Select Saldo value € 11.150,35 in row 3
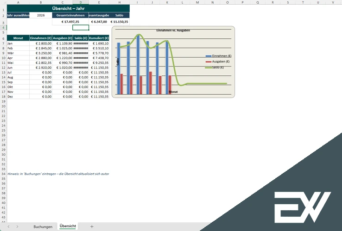342x231 pixels. (119, 22)
